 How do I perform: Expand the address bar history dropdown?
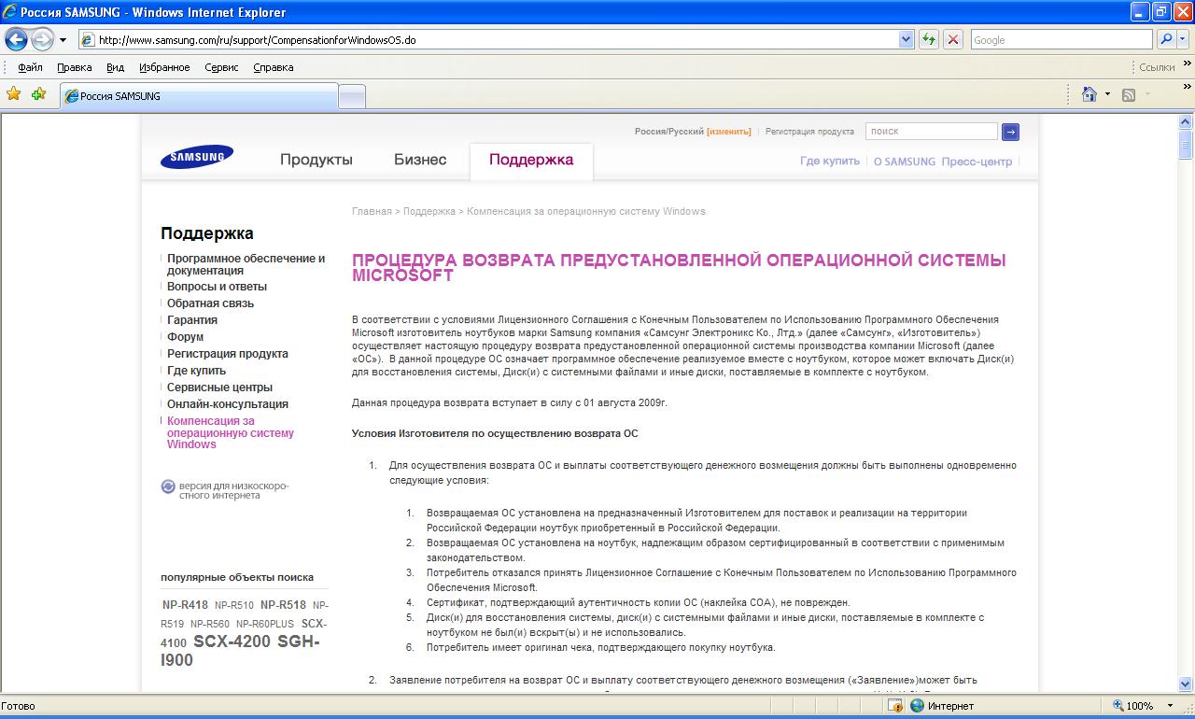[906, 40]
